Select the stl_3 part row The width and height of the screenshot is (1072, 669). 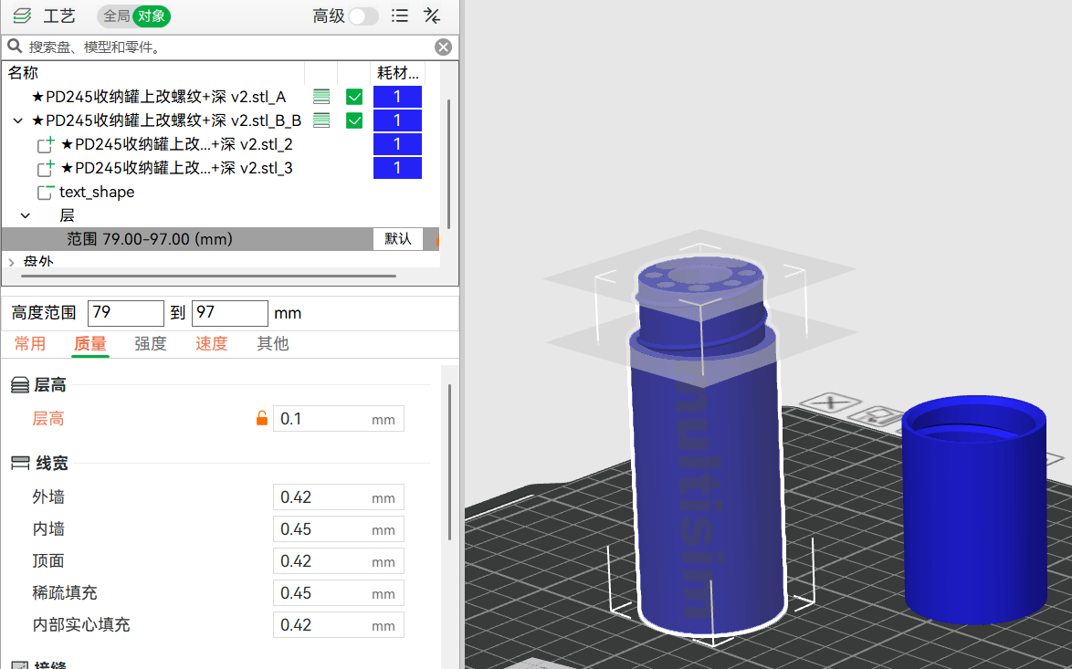pyautogui.click(x=176, y=168)
